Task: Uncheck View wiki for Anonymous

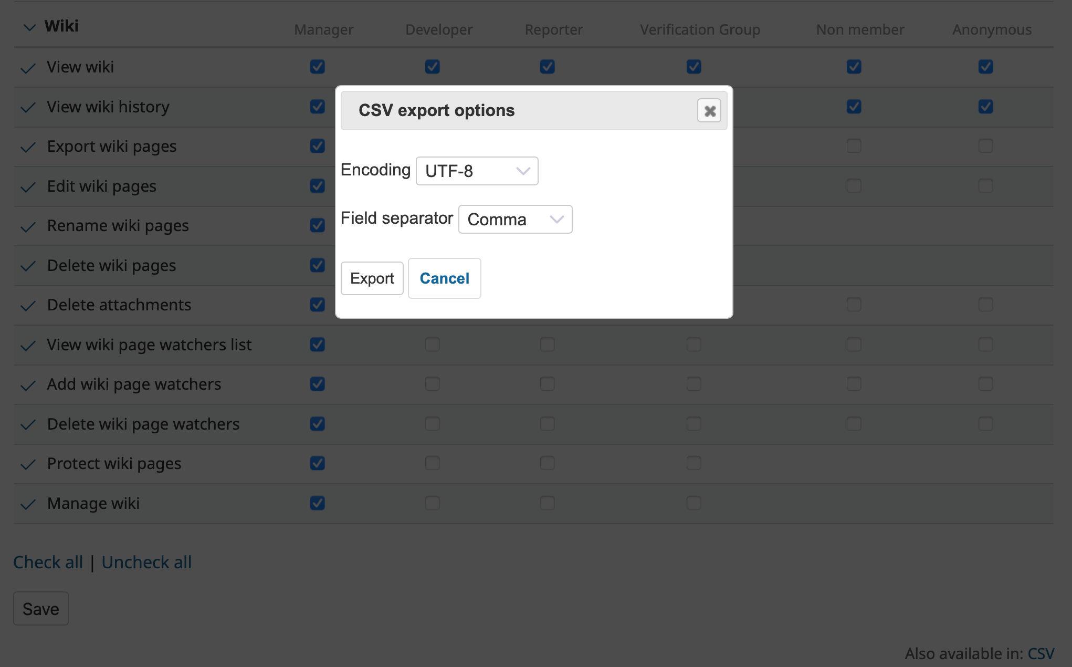Action: pos(985,67)
